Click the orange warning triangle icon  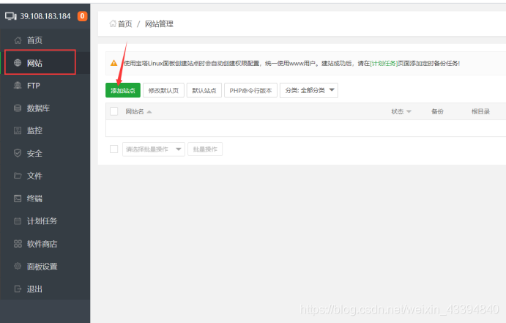[114, 63]
